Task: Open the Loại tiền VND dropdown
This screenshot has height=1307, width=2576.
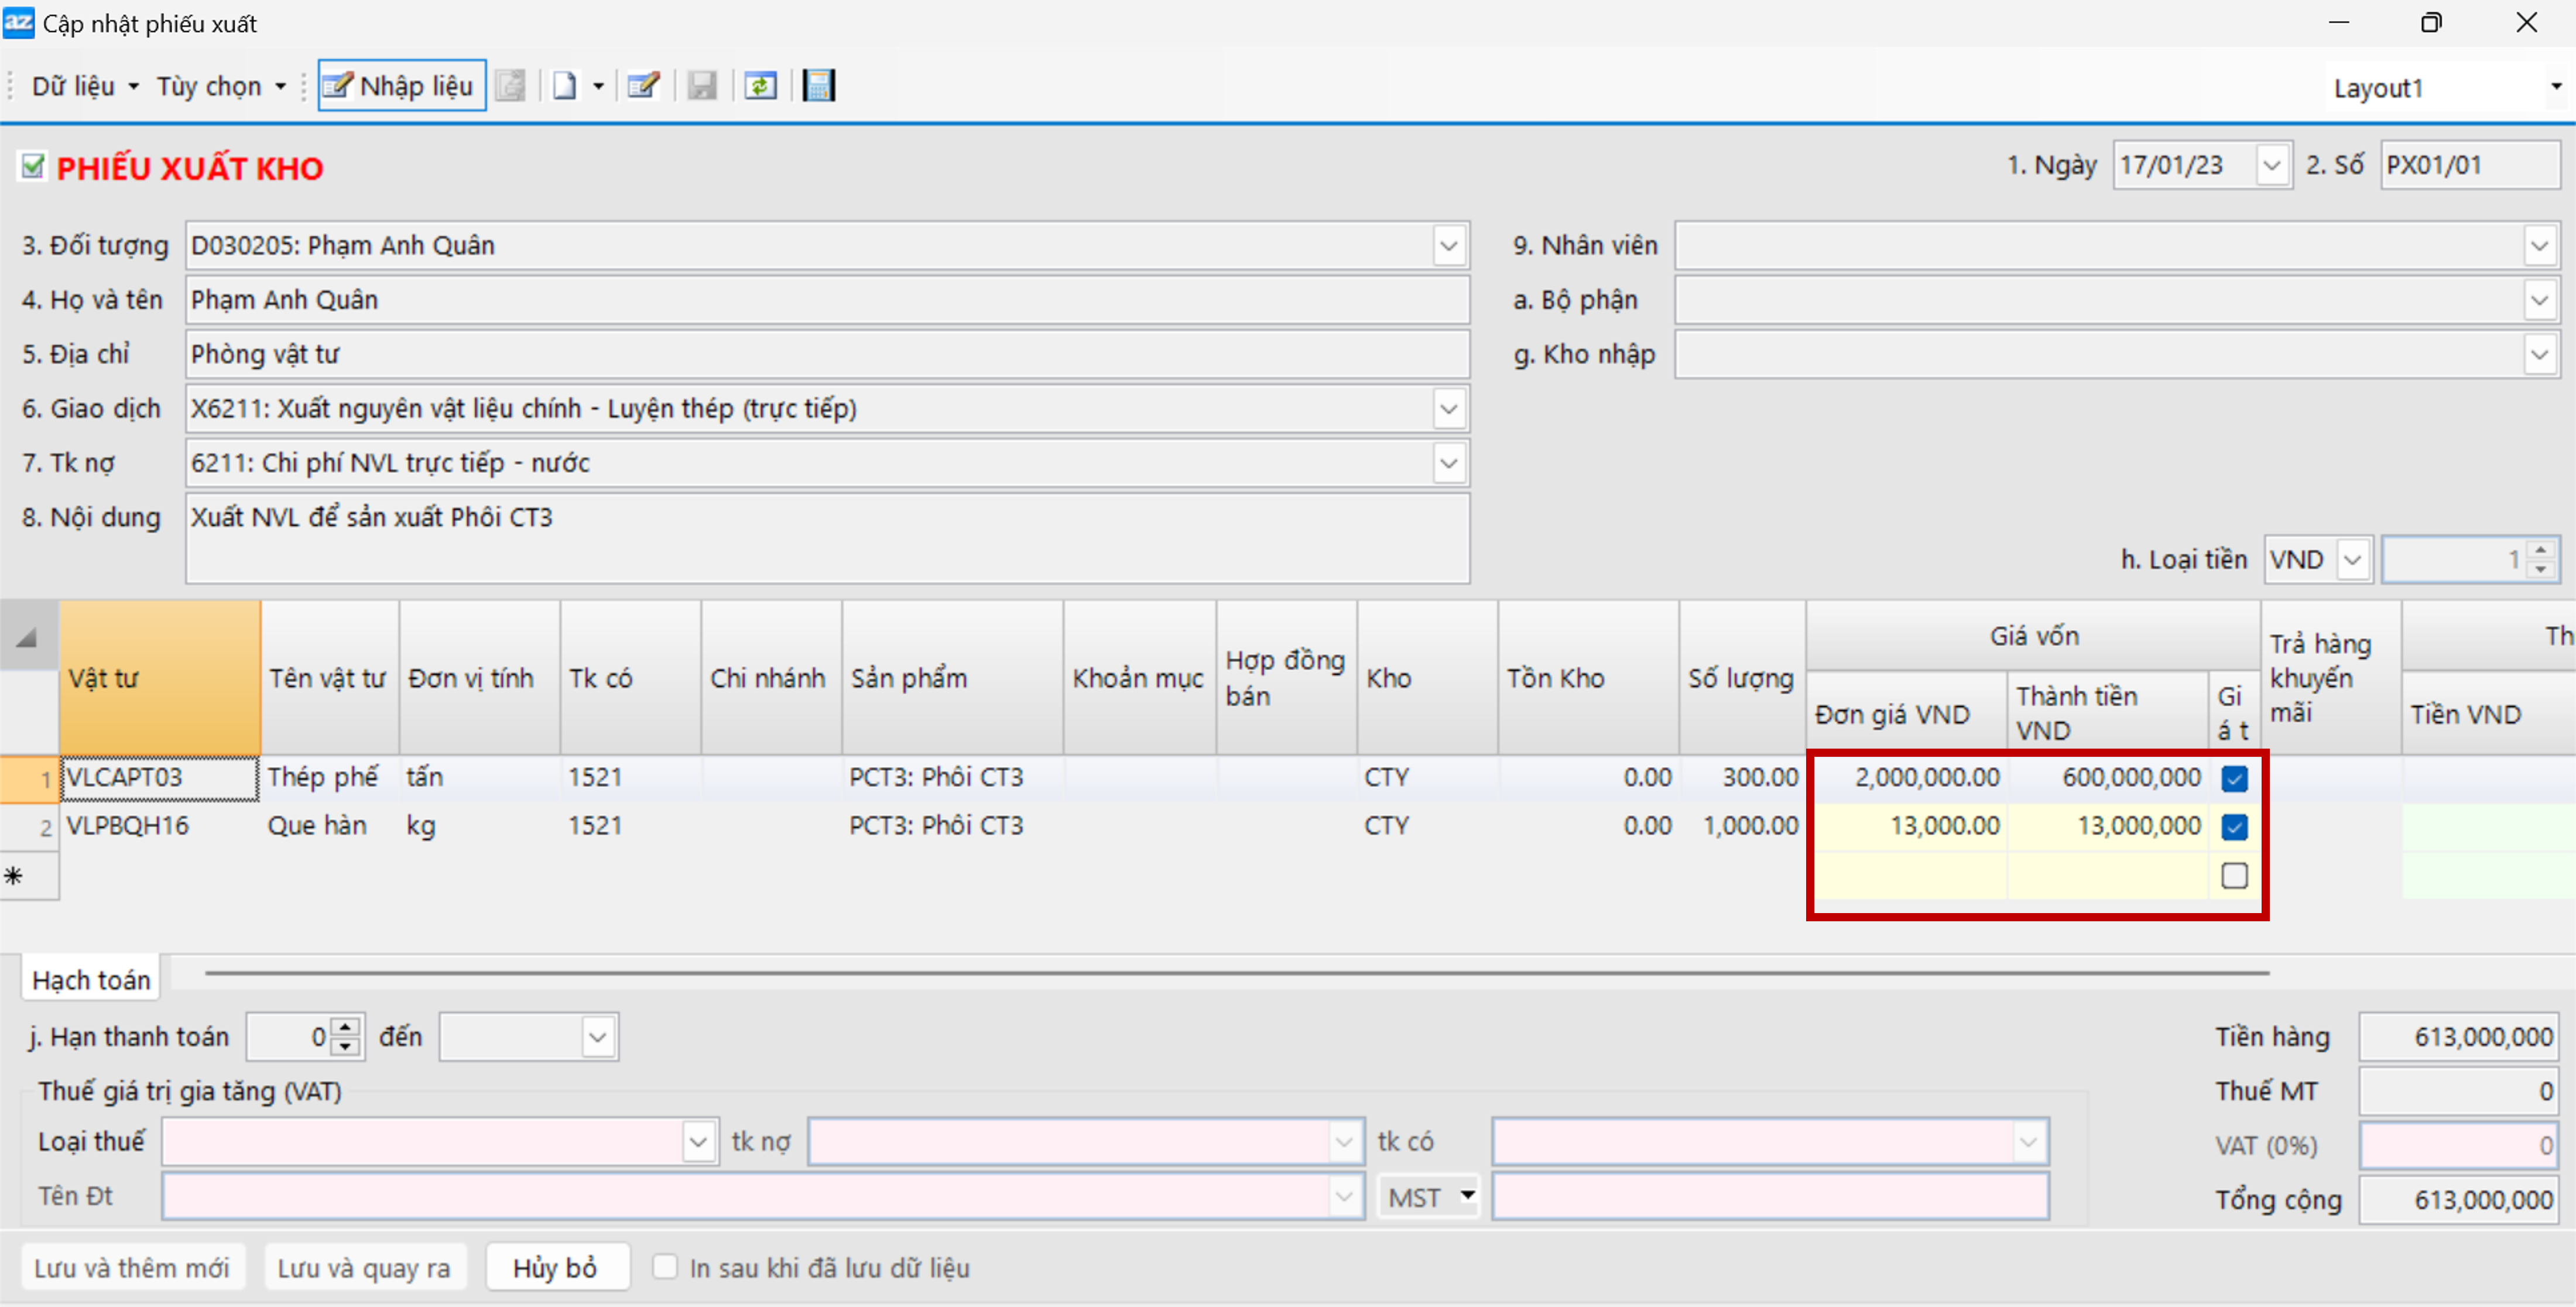Action: tap(2353, 559)
